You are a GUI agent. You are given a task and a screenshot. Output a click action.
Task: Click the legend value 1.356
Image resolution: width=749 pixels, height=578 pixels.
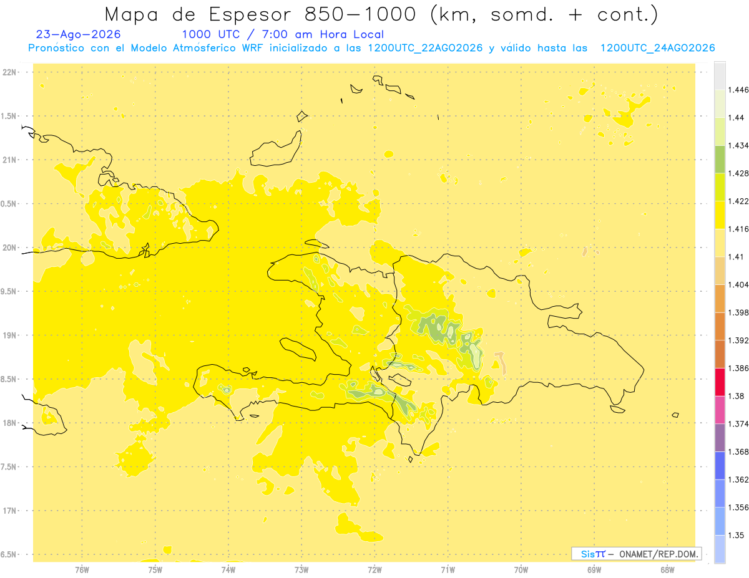pos(738,507)
